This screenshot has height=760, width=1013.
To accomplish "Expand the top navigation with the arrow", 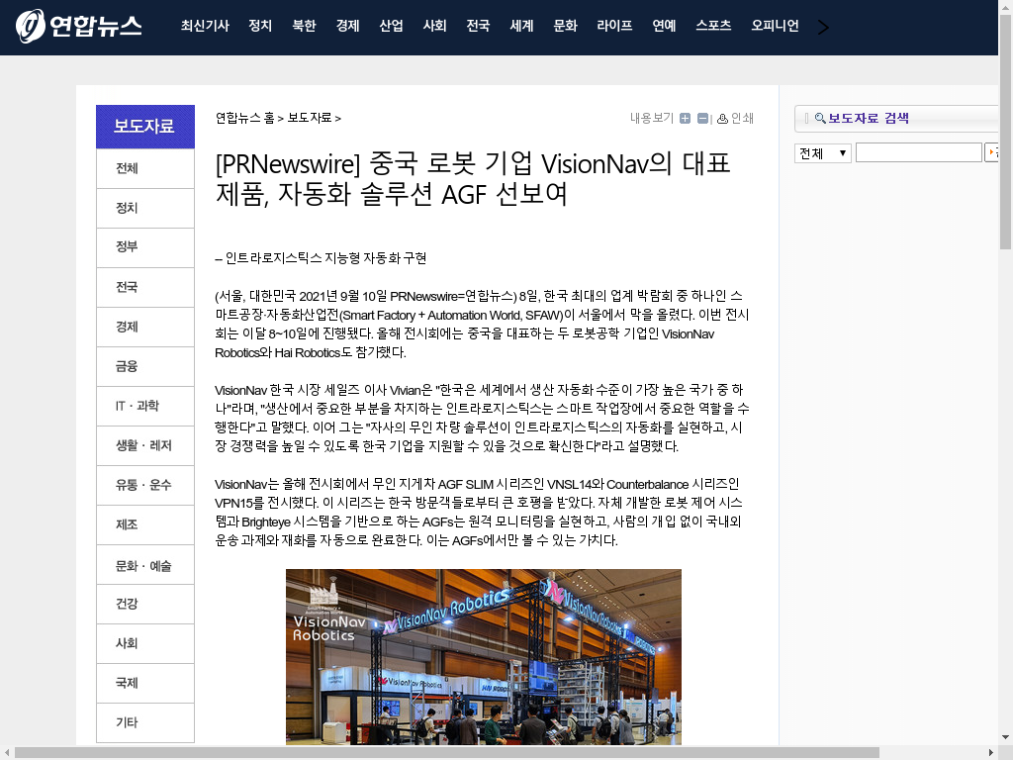I will 822,27.
